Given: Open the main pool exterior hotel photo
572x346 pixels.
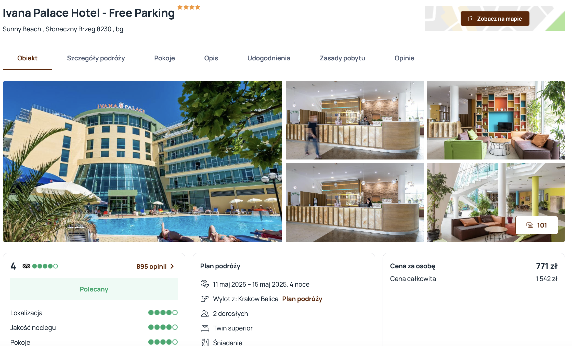Looking at the screenshot, I should (x=142, y=162).
